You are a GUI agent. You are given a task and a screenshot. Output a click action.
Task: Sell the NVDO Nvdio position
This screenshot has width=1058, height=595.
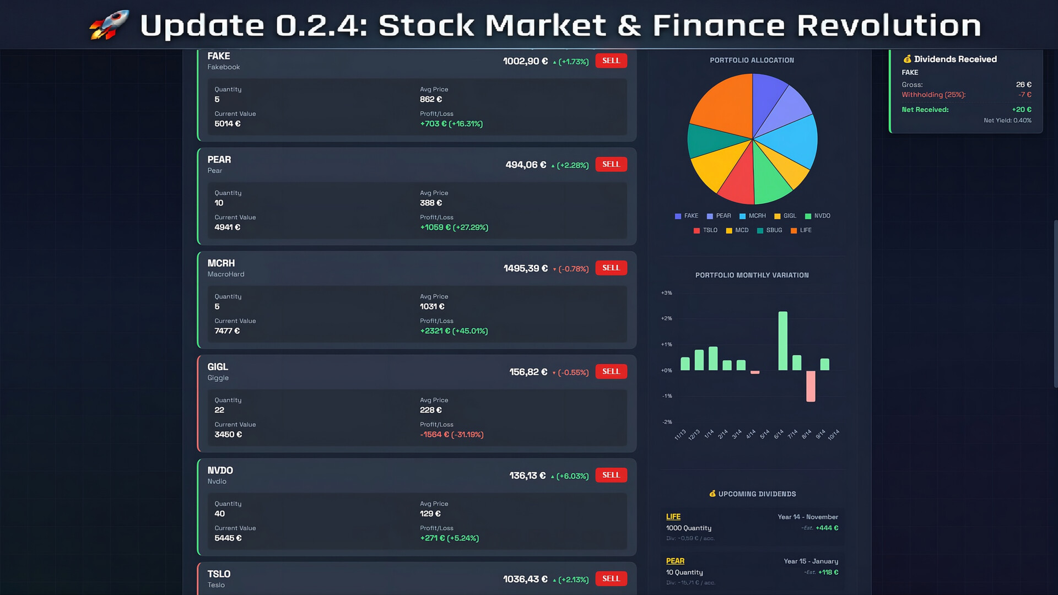611,475
